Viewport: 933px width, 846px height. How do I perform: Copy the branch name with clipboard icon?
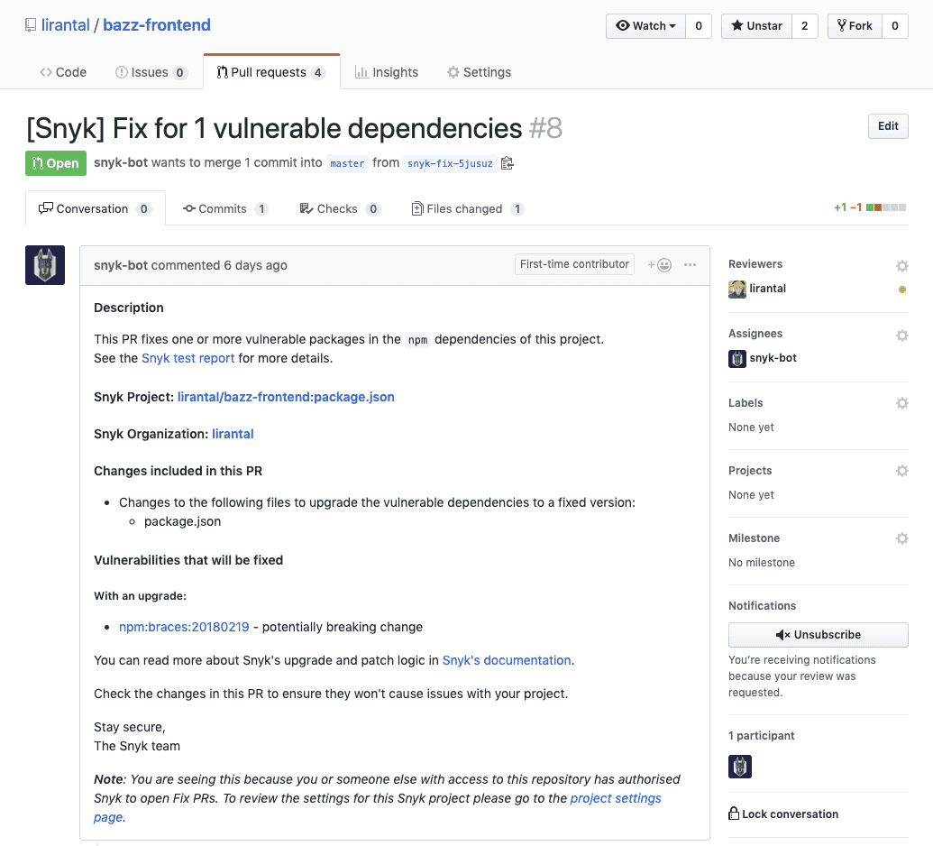pyautogui.click(x=507, y=163)
